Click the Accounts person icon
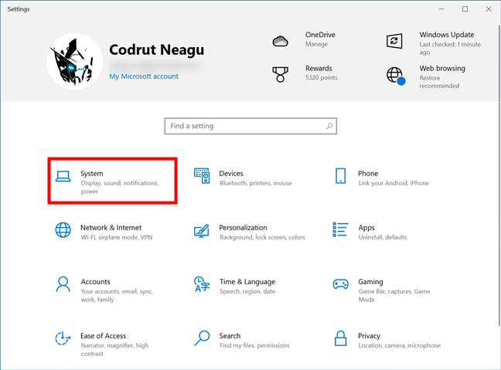Viewport: 501px width, 370px height. [63, 284]
